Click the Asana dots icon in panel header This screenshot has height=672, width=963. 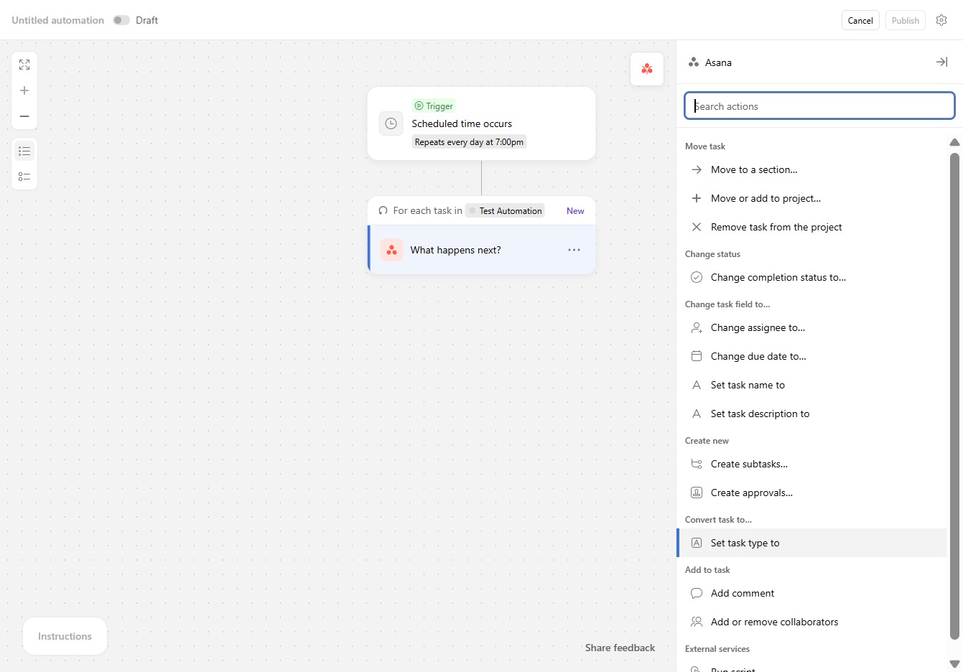tap(694, 62)
